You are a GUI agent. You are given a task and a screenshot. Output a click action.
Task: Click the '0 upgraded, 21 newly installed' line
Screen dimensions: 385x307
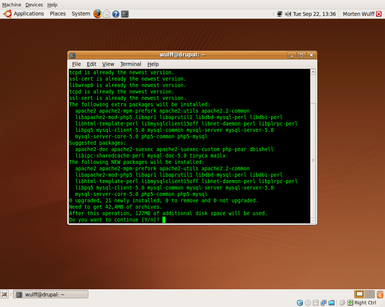(x=164, y=200)
